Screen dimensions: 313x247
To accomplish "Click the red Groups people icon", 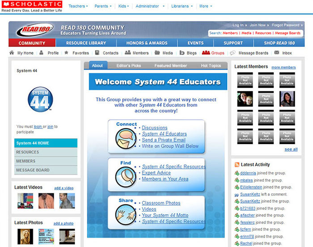I will point(206,53).
